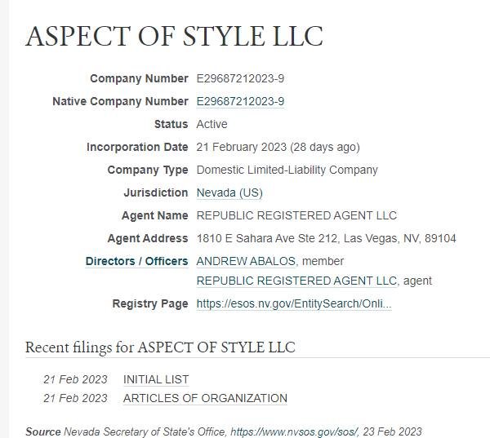Click the Nevada Secretary of State's Office source text
Screen dimensions: 490x438
pos(145,431)
